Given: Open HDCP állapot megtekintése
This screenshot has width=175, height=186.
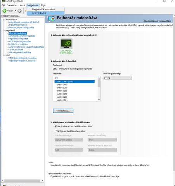Looking at the screenshot, I should [x=19, y=41].
